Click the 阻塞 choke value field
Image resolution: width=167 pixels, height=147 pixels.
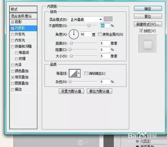point(105,50)
